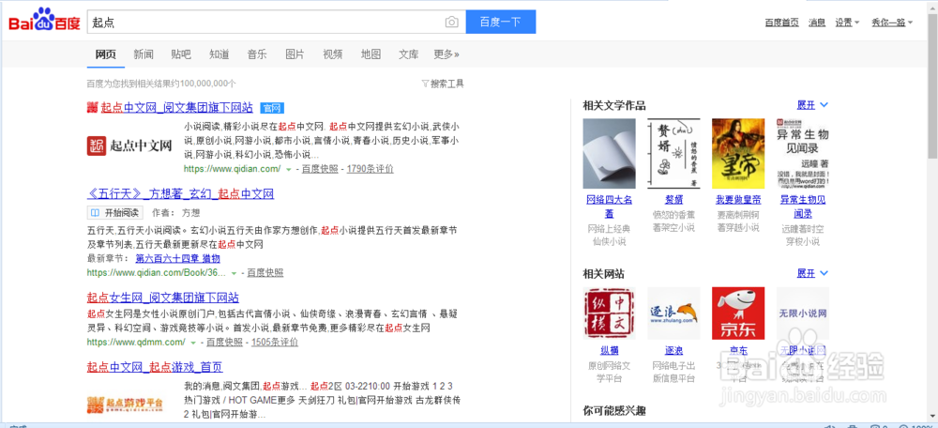
Task: Click the 异常生物见闻录 book cover
Action: 803,153
